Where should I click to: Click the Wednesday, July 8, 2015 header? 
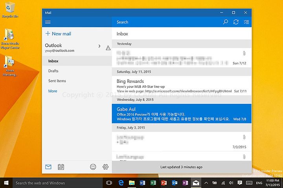[182, 100]
